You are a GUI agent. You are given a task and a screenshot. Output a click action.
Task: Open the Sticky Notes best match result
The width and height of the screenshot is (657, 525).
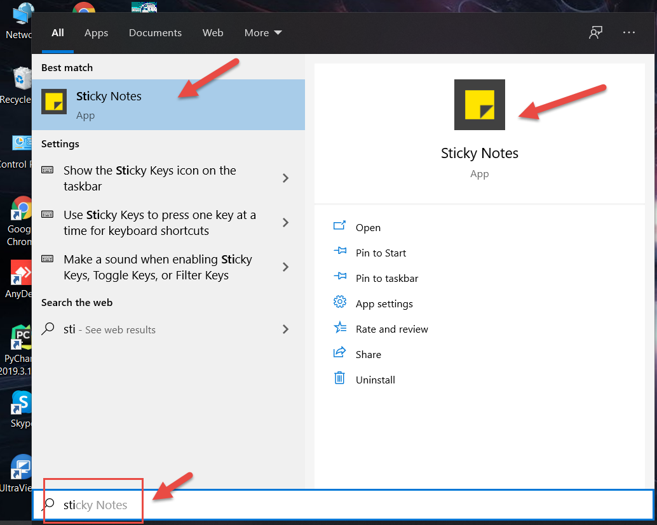pos(168,105)
